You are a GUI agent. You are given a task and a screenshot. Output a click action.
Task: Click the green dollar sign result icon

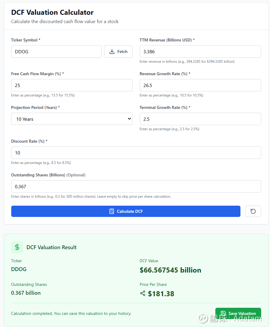coord(17,247)
